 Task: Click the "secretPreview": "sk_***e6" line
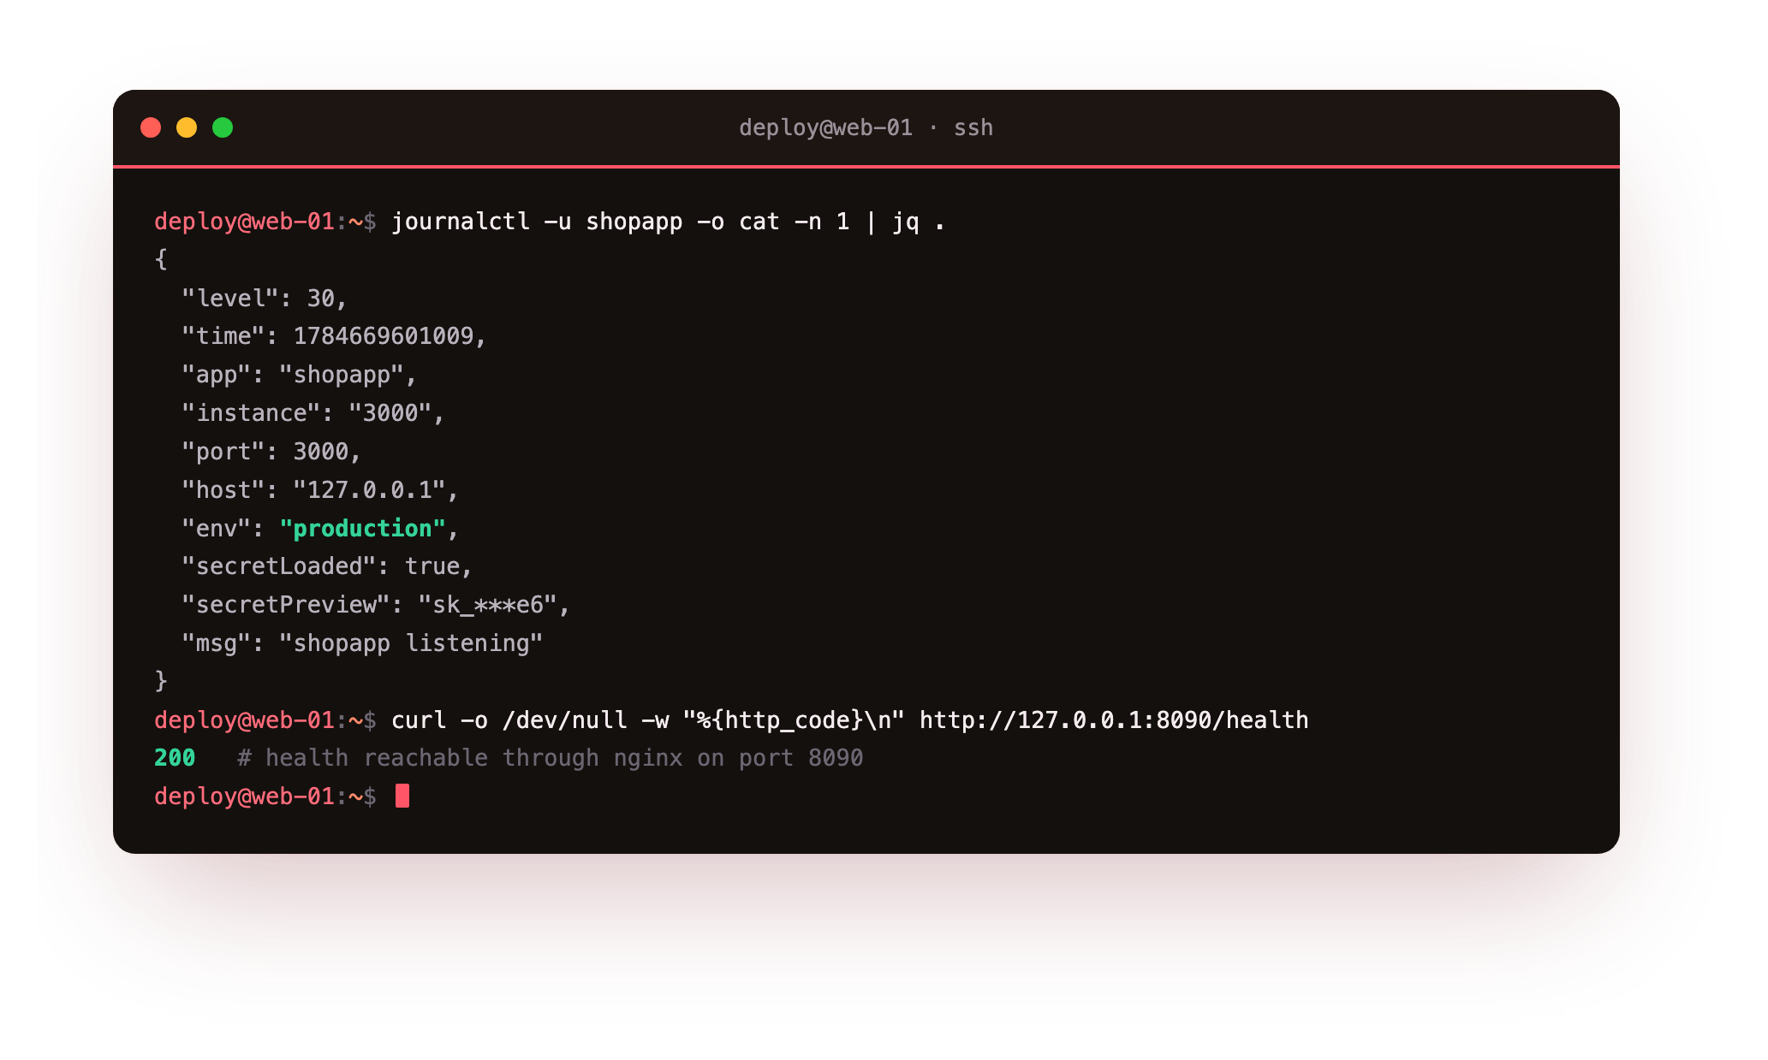(375, 604)
